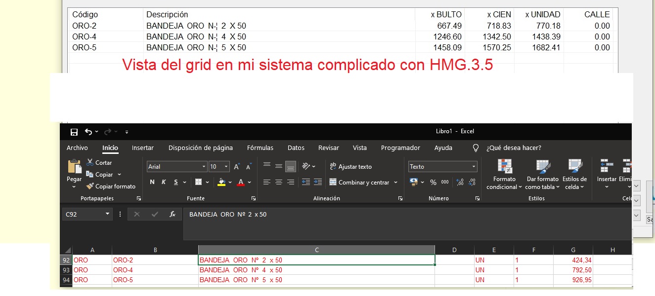Viewport: 655px width, 296px height.
Task: Open the Combinar y centrar dropdown arrow
Action: click(x=395, y=183)
